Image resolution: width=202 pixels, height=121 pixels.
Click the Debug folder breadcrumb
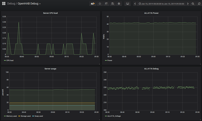pyautogui.click(x=11, y=4)
